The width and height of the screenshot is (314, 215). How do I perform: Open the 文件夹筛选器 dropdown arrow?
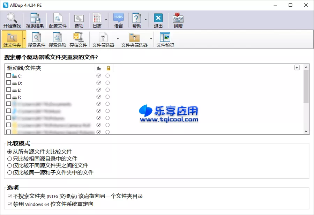tap(150, 38)
